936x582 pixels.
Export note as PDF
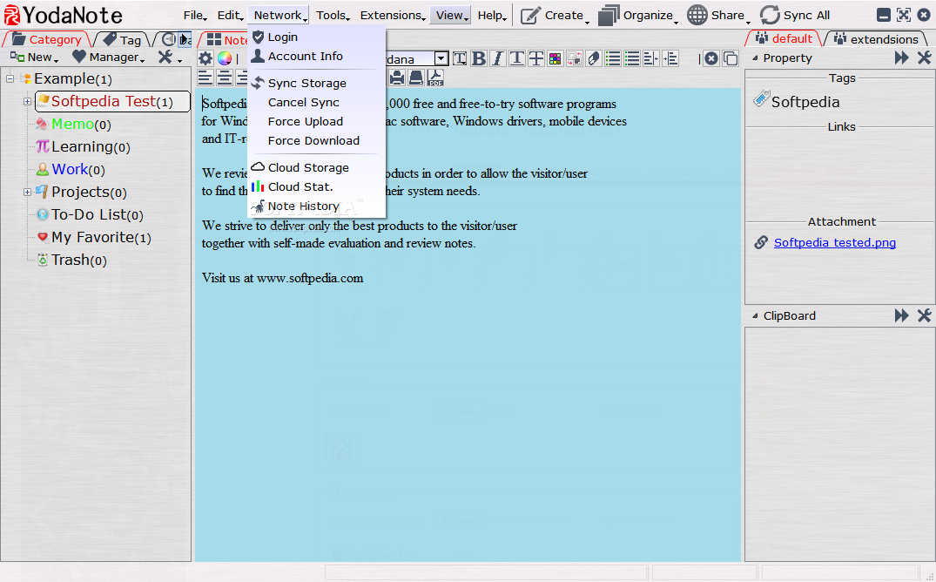(435, 77)
